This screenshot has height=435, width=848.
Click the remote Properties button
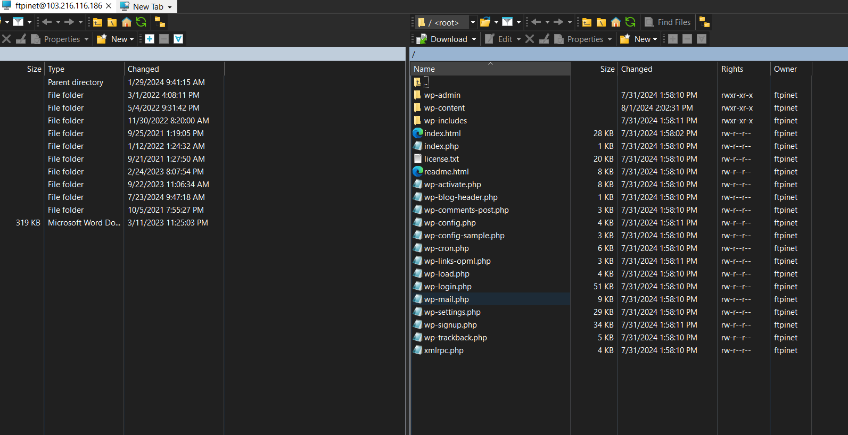pos(579,39)
